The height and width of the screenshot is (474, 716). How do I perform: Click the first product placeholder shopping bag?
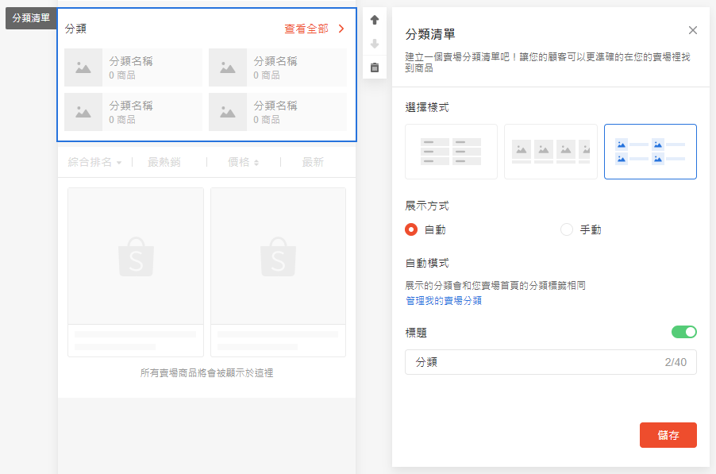tap(136, 256)
